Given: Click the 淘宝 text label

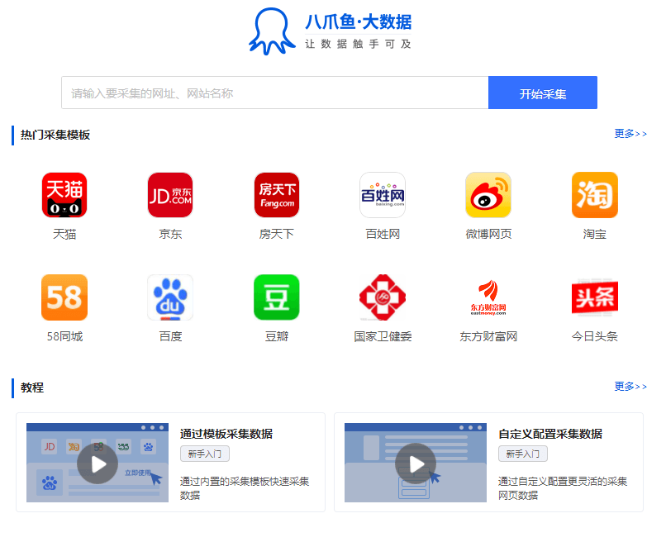Looking at the screenshot, I should (x=595, y=234).
